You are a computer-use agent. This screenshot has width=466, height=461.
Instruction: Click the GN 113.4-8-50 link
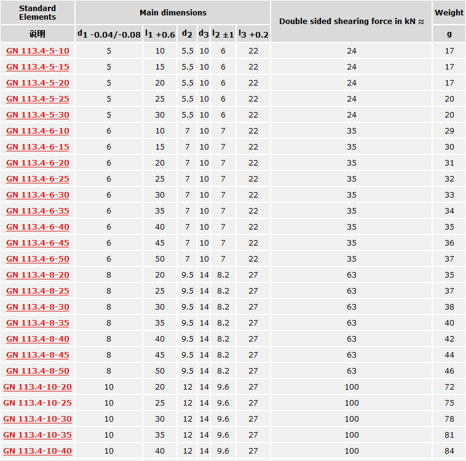pos(38,371)
